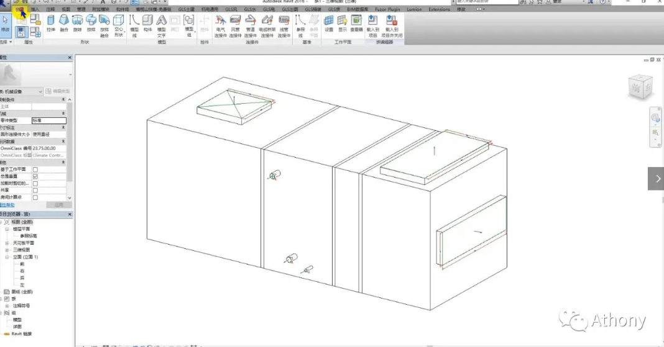Toggle the Work Plane-Based (基于工作平面) checkbox
Viewport: 664px width, 347px height.
pyautogui.click(x=35, y=169)
